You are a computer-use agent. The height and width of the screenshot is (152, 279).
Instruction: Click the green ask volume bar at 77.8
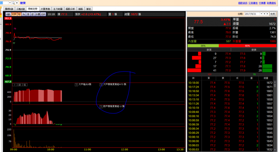[267, 66]
